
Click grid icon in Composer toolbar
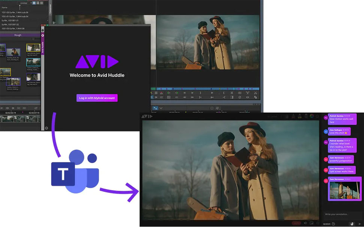[x=156, y=93]
